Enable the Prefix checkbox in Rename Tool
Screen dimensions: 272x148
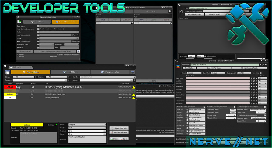38,32
